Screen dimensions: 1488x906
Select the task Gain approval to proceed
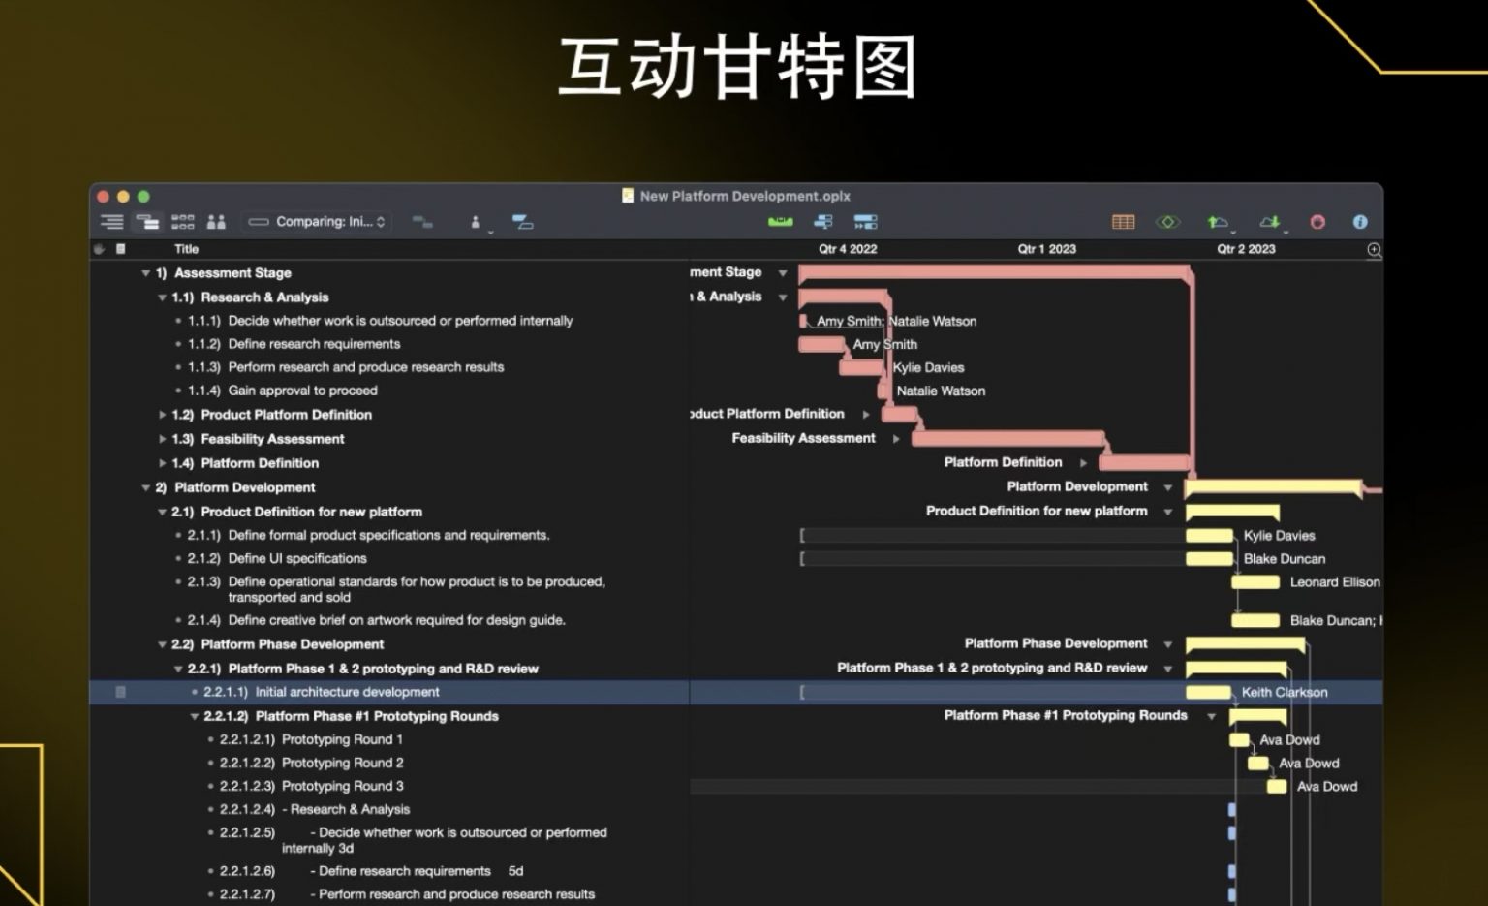pos(302,391)
